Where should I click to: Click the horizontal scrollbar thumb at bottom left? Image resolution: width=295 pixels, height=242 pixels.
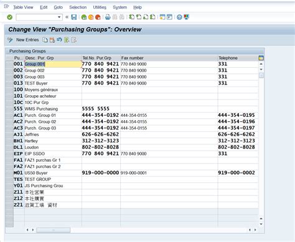point(54,230)
